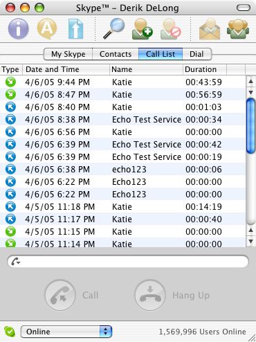Image resolution: width=256 pixels, height=342 pixels.
Task: Click outgoing call icon for echo123 6:38 PM row
Action: coord(10,169)
